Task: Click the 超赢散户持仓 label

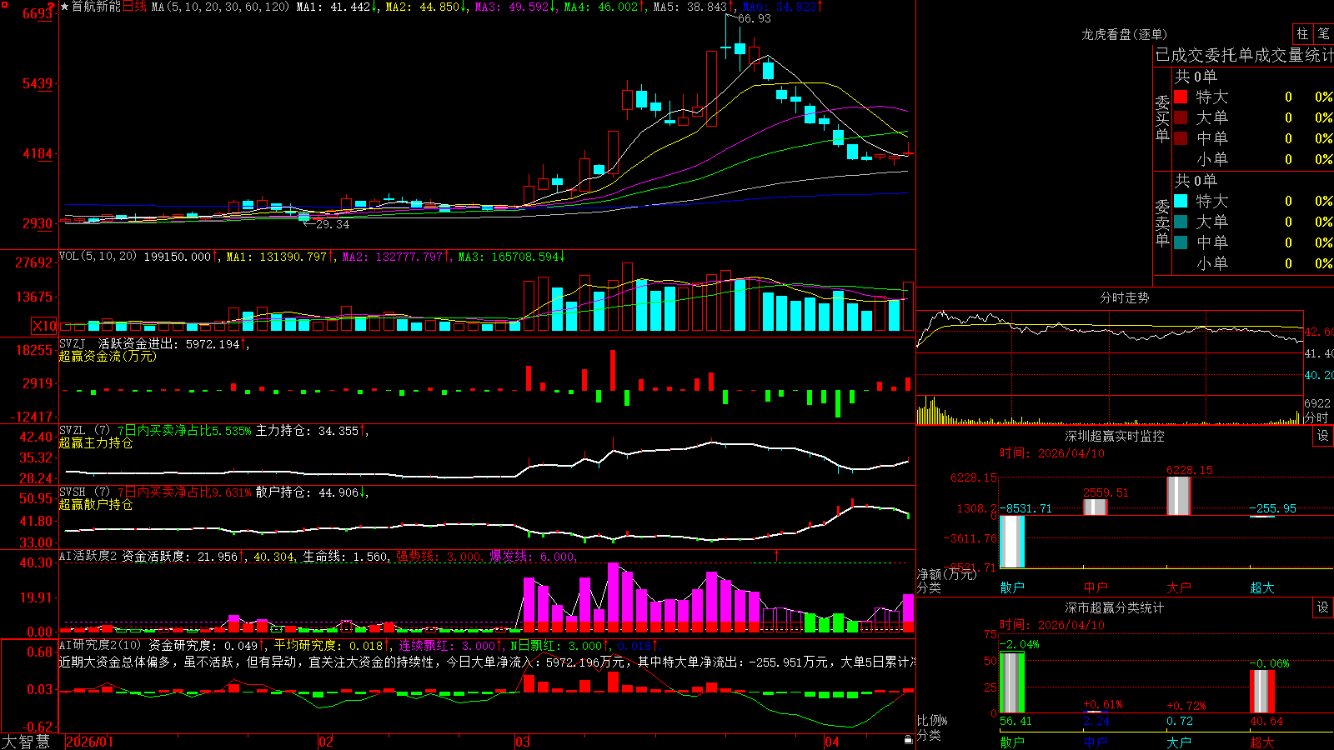Action: pos(96,504)
